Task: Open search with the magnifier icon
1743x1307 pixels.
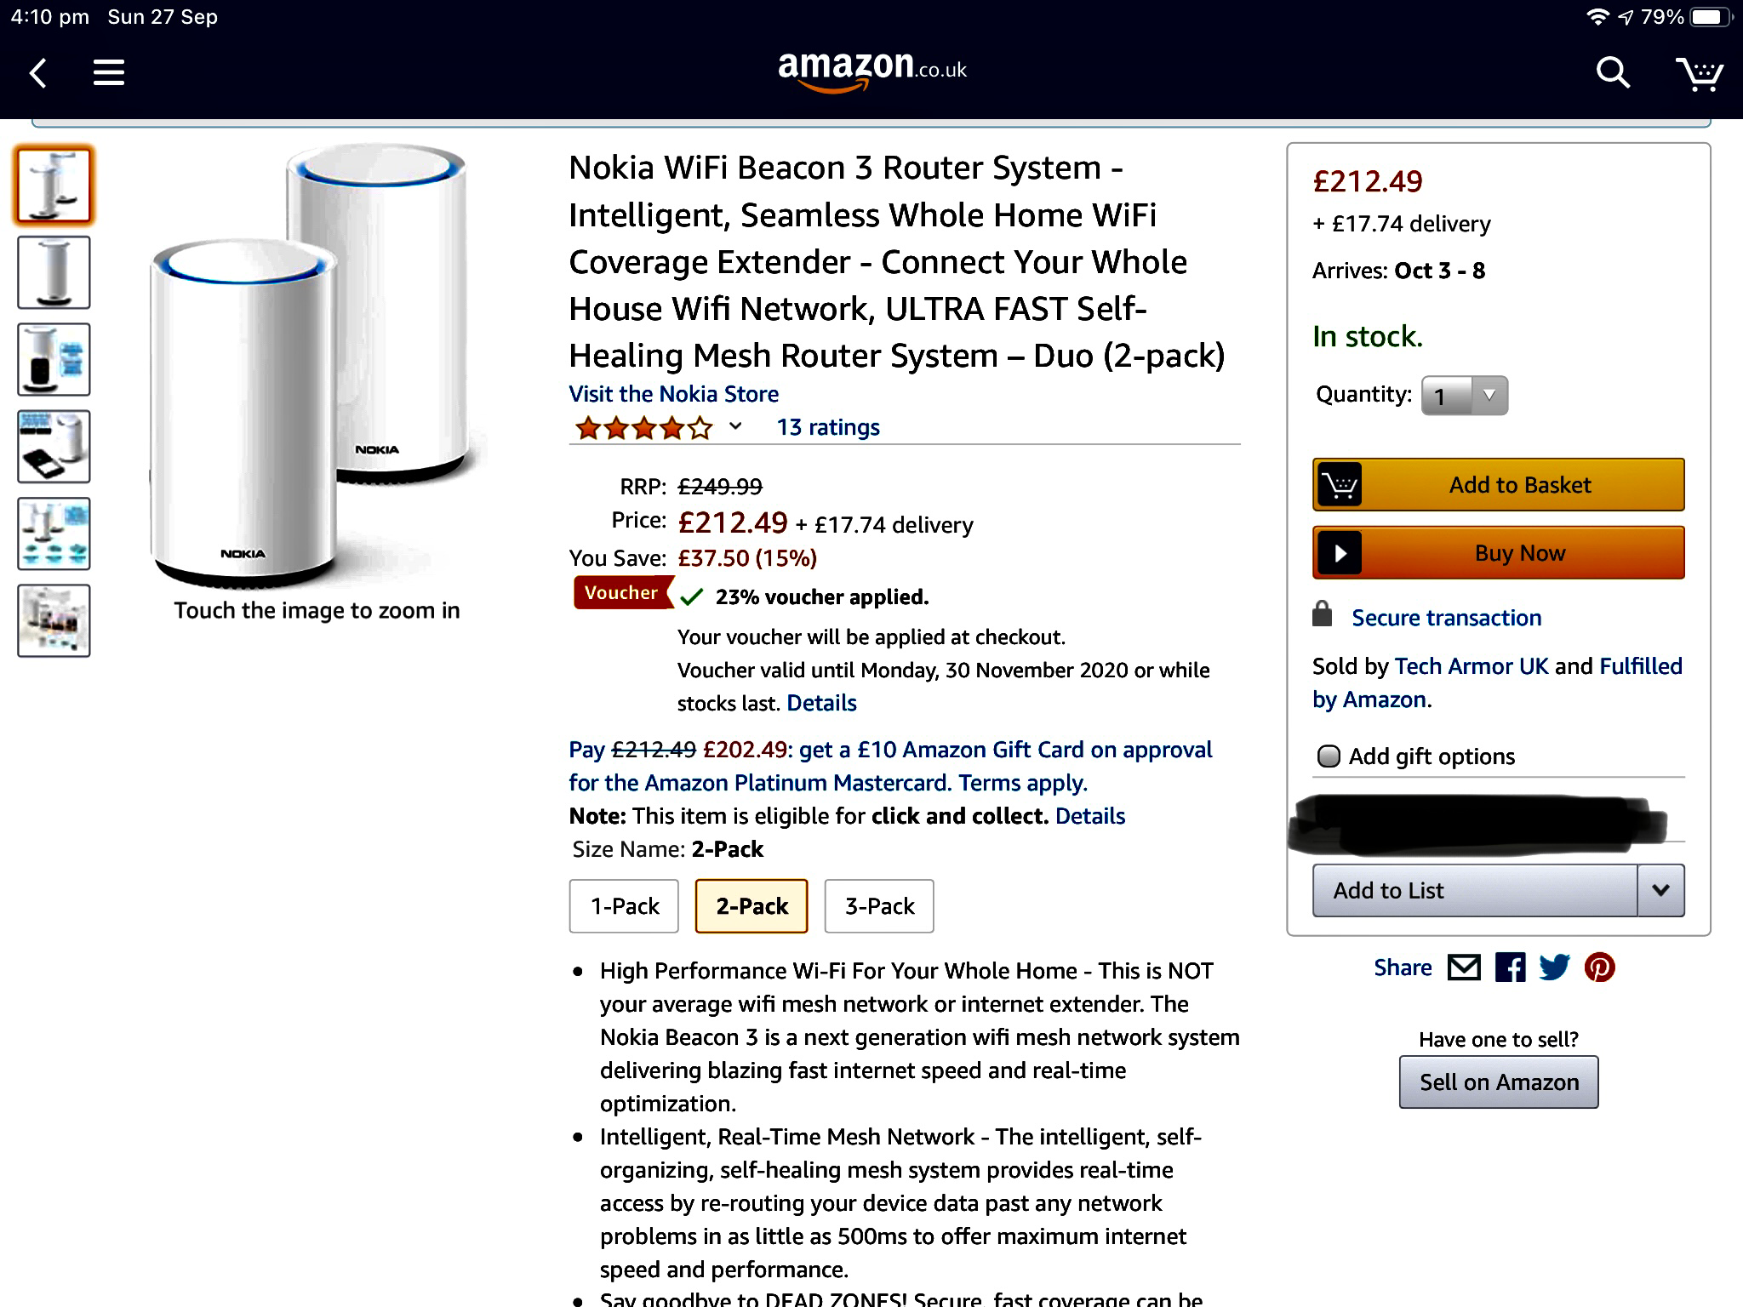Action: 1613,73
